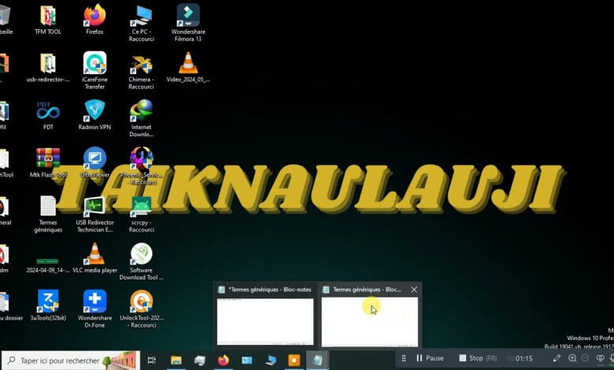
Task: Click the Notepad taskbar icon
Action: coord(317,360)
